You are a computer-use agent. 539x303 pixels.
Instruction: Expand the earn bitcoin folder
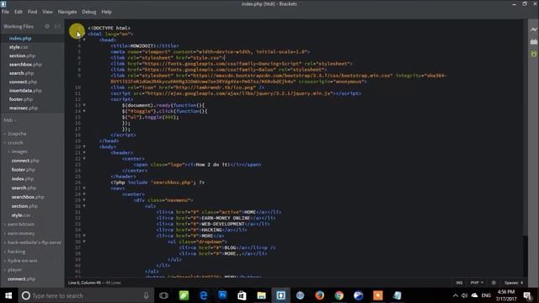tap(20, 225)
